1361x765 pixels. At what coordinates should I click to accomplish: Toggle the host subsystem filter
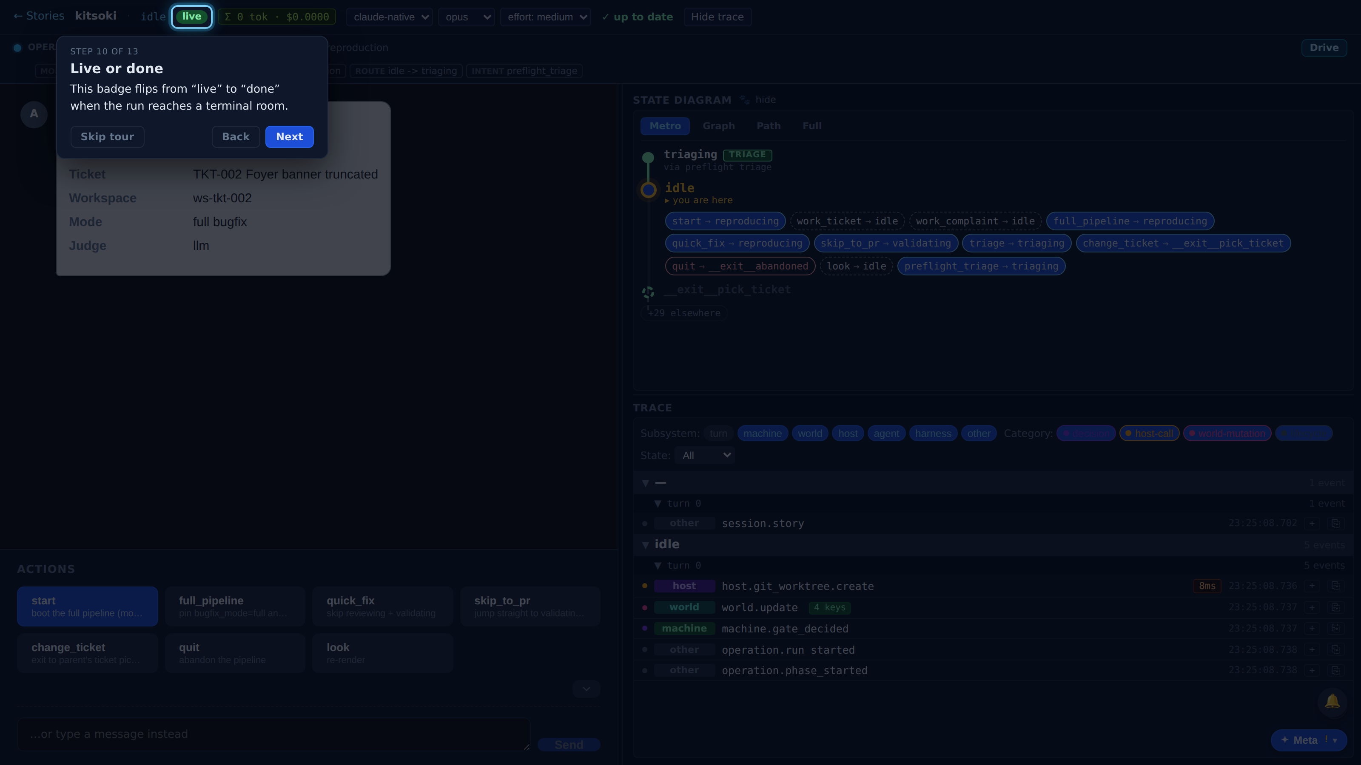(x=848, y=433)
